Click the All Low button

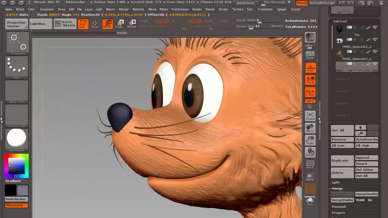point(342,146)
